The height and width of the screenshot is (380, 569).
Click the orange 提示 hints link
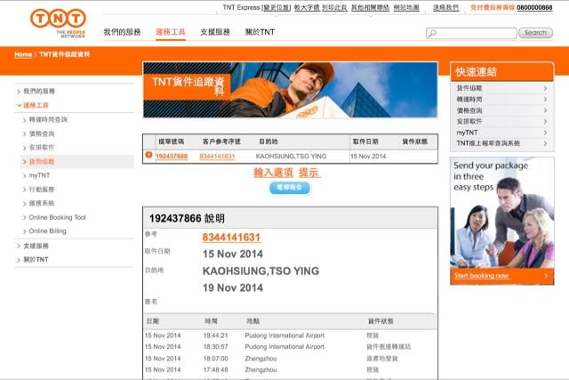309,173
